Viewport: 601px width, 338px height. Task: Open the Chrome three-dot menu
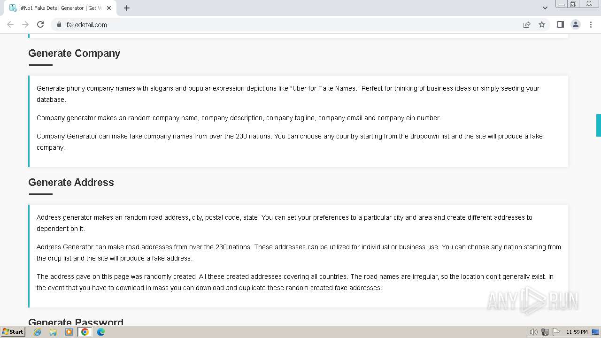pyautogui.click(x=591, y=24)
